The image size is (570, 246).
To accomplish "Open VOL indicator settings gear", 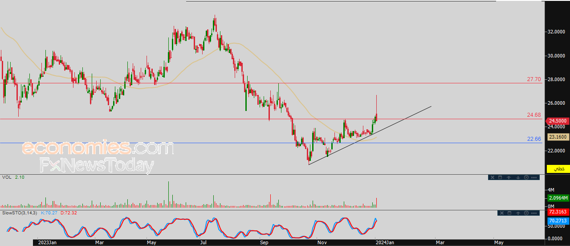I will 526,177.
